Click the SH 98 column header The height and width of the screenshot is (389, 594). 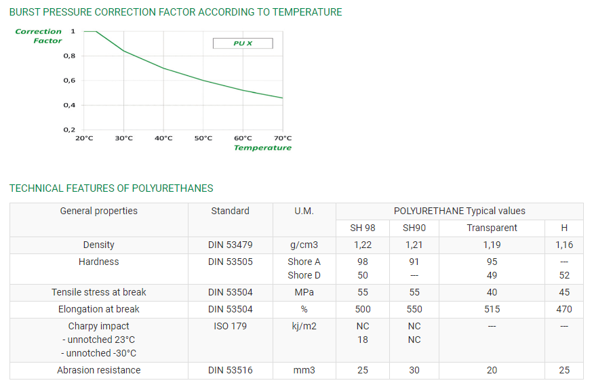click(363, 228)
